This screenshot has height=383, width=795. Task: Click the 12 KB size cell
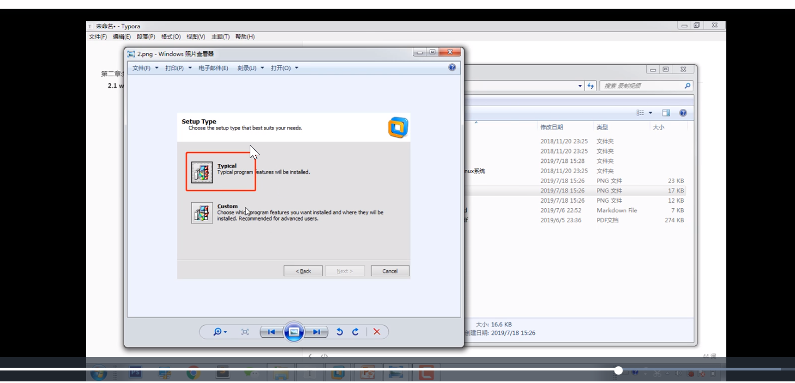click(676, 200)
